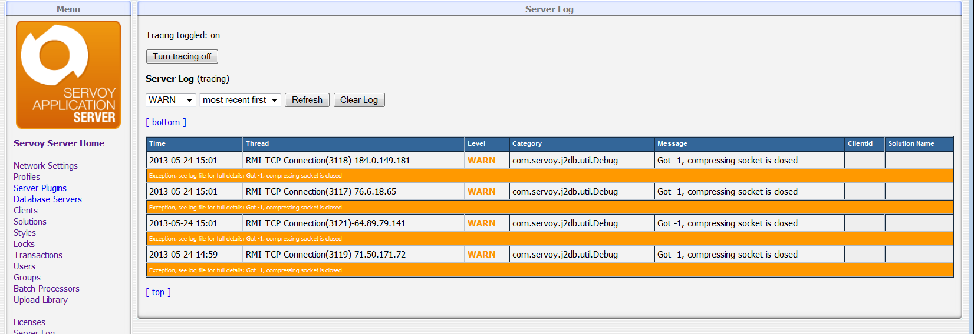The width and height of the screenshot is (974, 334).
Task: Open Upload Library page
Action: pos(41,300)
